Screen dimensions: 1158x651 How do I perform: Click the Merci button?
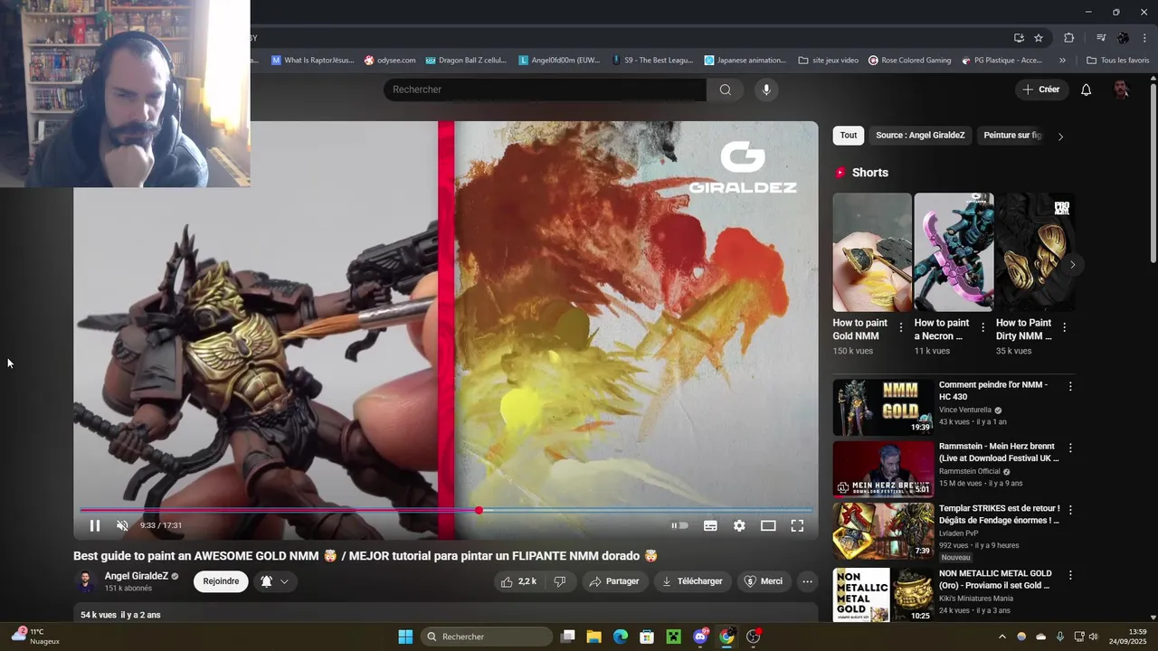763,581
